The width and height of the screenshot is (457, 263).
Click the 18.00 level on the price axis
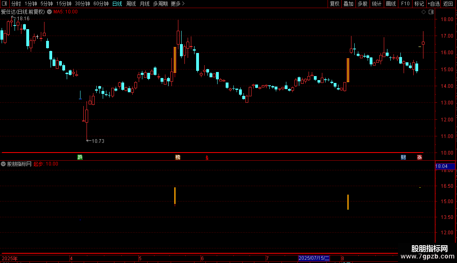click(x=447, y=19)
